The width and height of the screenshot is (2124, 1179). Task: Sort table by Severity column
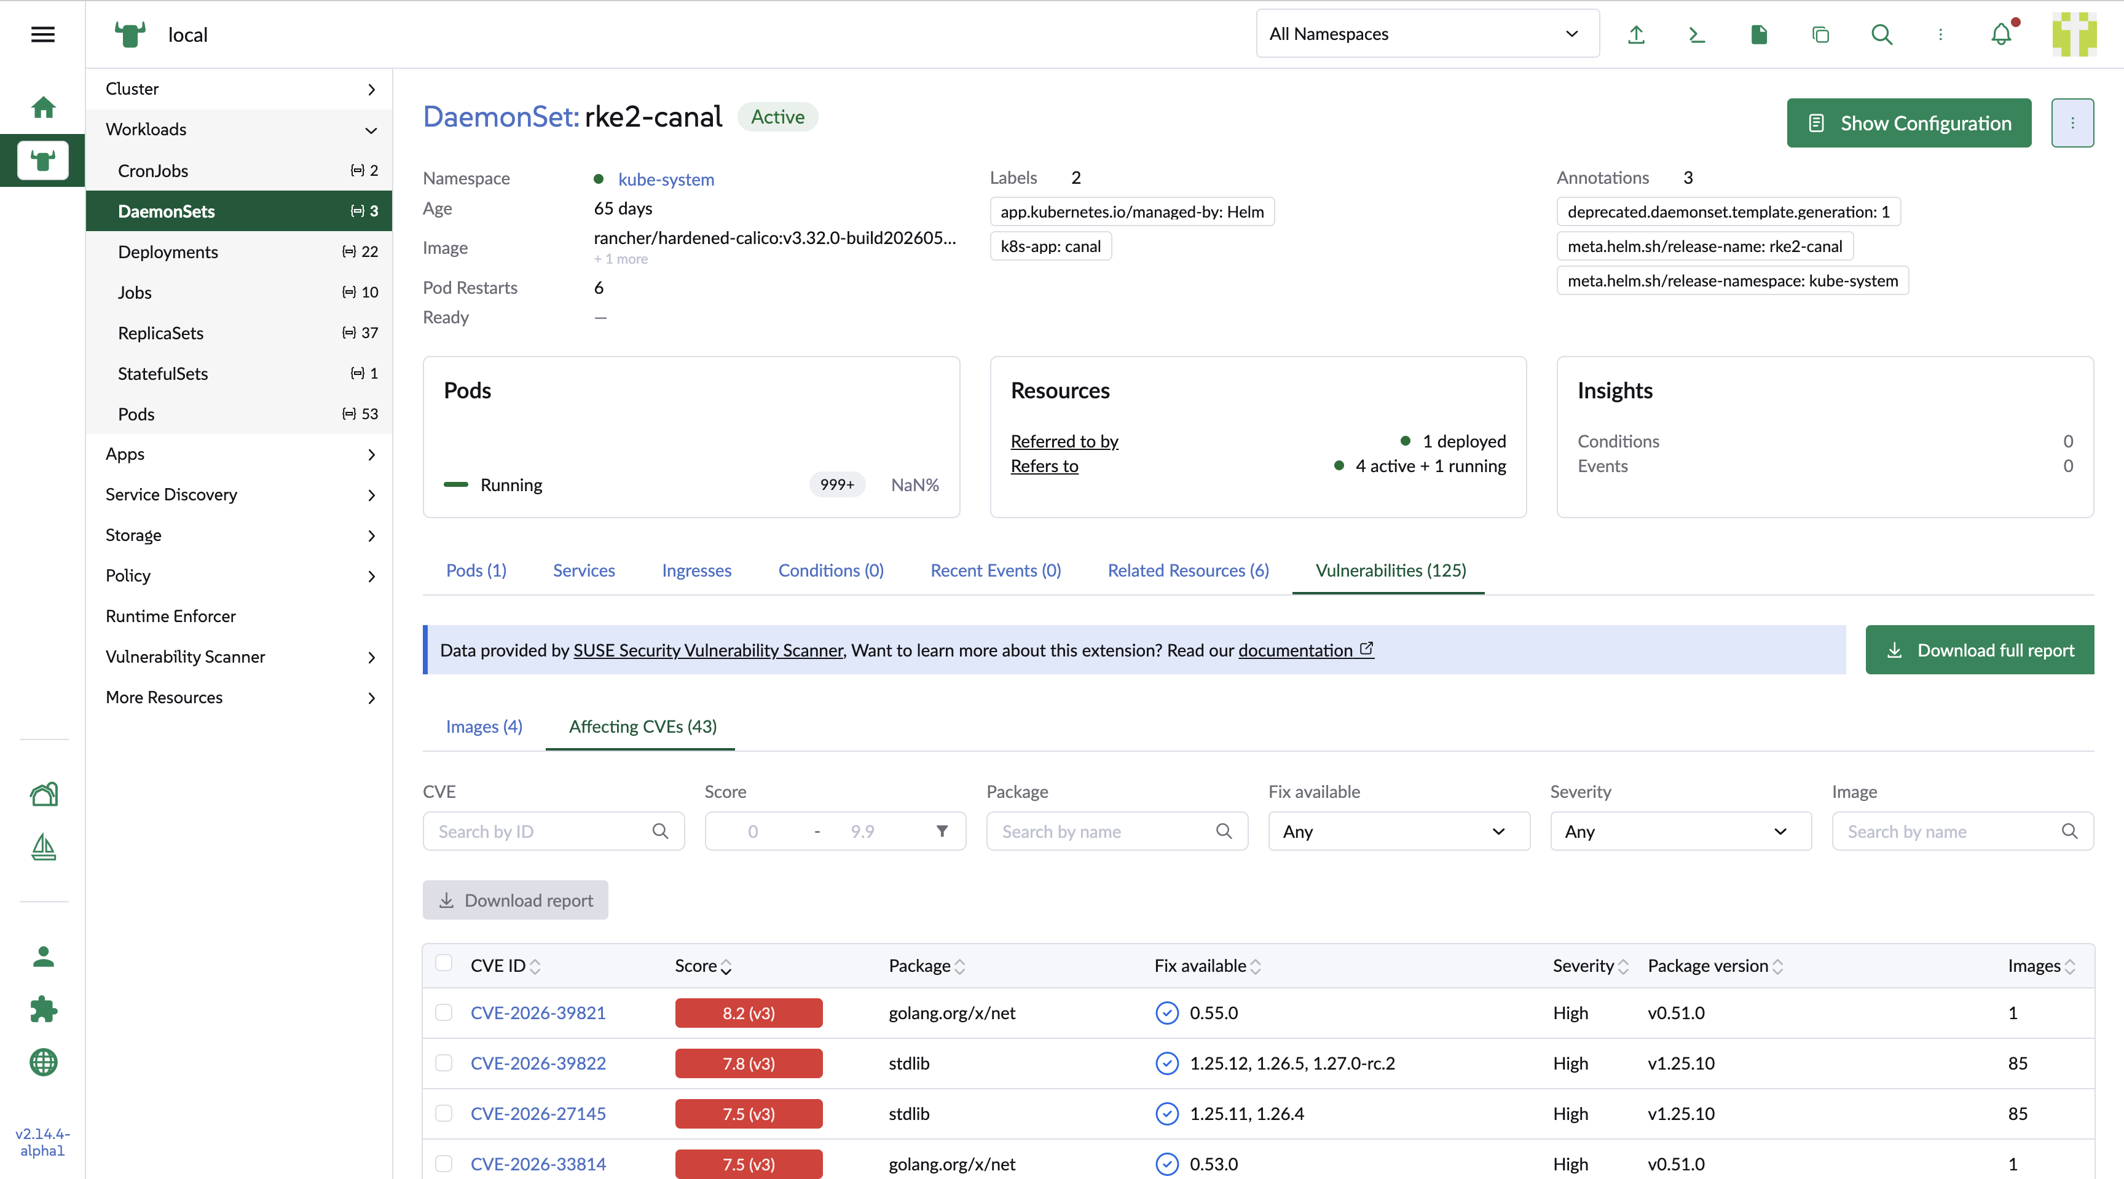(1591, 966)
